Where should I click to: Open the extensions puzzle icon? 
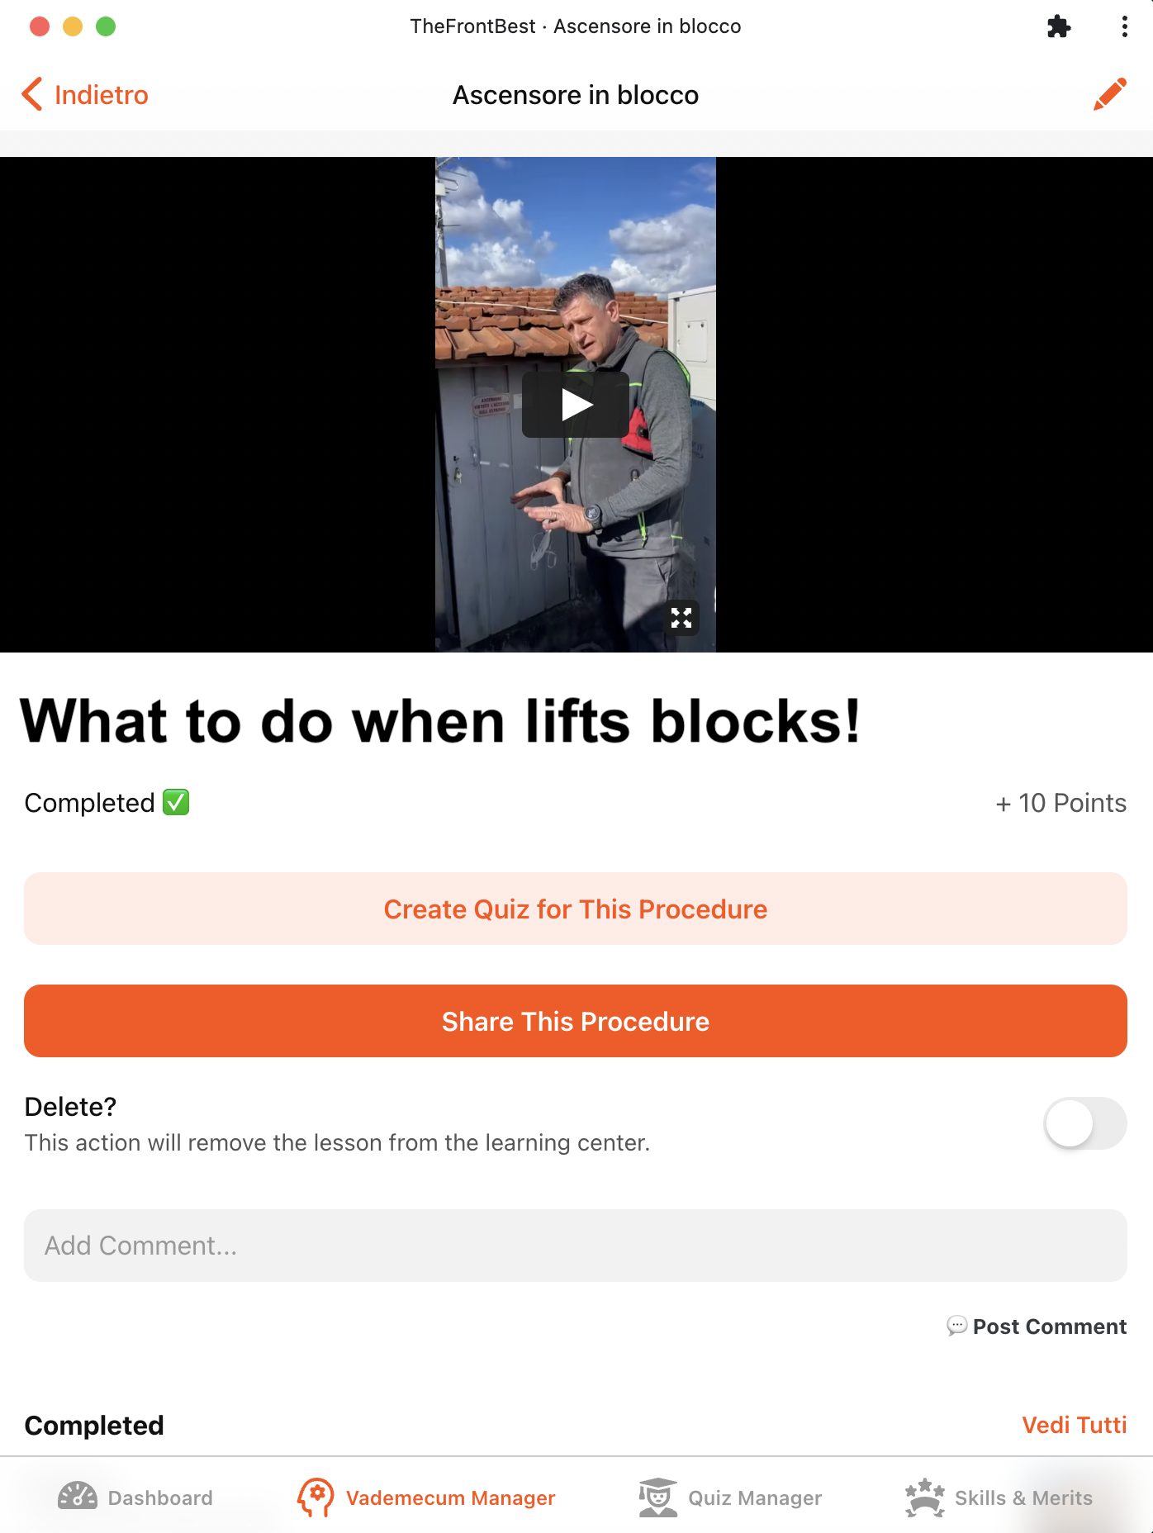(1058, 26)
